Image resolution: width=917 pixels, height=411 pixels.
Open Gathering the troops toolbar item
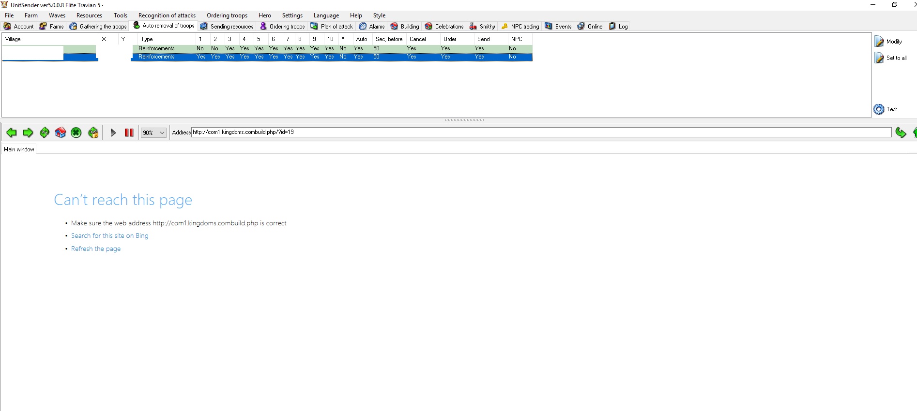point(98,26)
